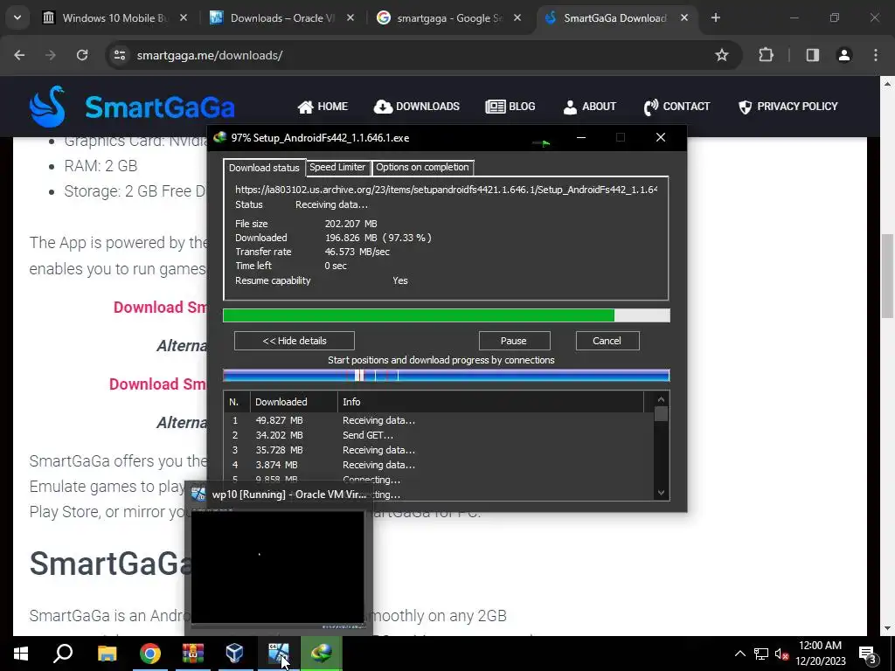Viewport: 895px width, 671px height.
Task: Toggle the Chrome side panel
Action: (813, 55)
